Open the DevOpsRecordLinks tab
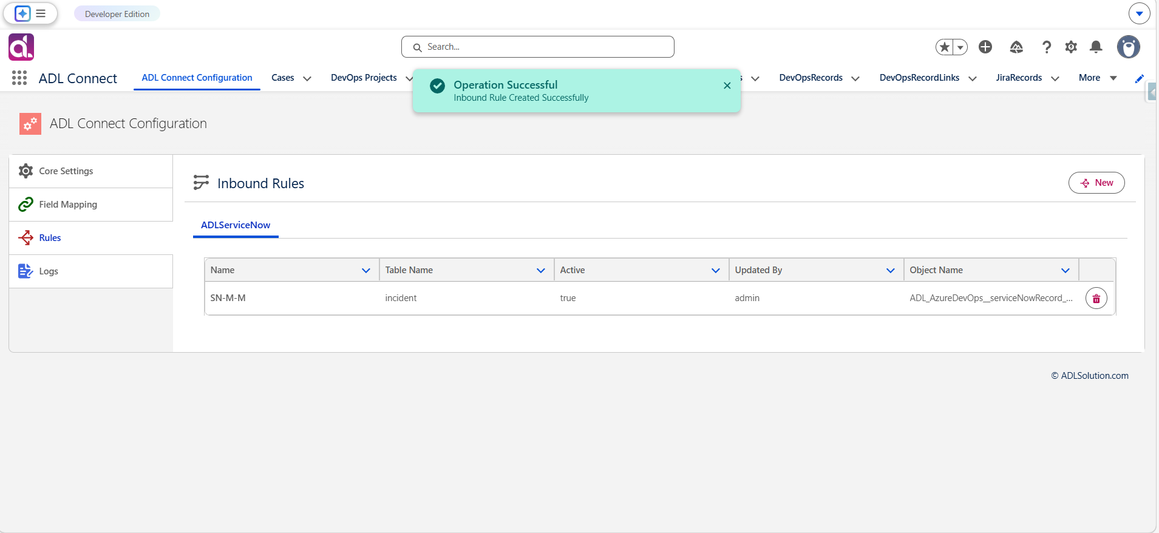This screenshot has height=533, width=1159. (x=919, y=78)
